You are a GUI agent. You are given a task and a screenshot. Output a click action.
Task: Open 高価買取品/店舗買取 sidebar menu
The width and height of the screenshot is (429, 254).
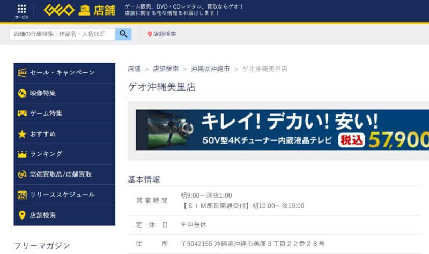point(64,175)
